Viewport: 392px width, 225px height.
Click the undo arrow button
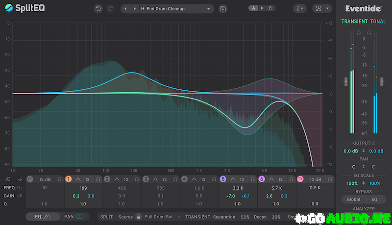pos(98,9)
